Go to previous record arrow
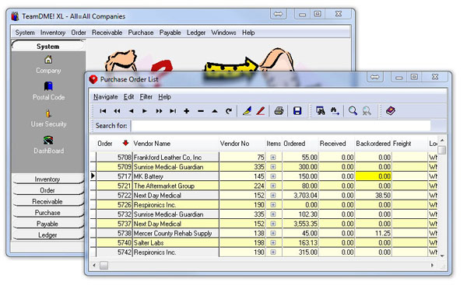This screenshot has height=285, width=467. pos(131,111)
